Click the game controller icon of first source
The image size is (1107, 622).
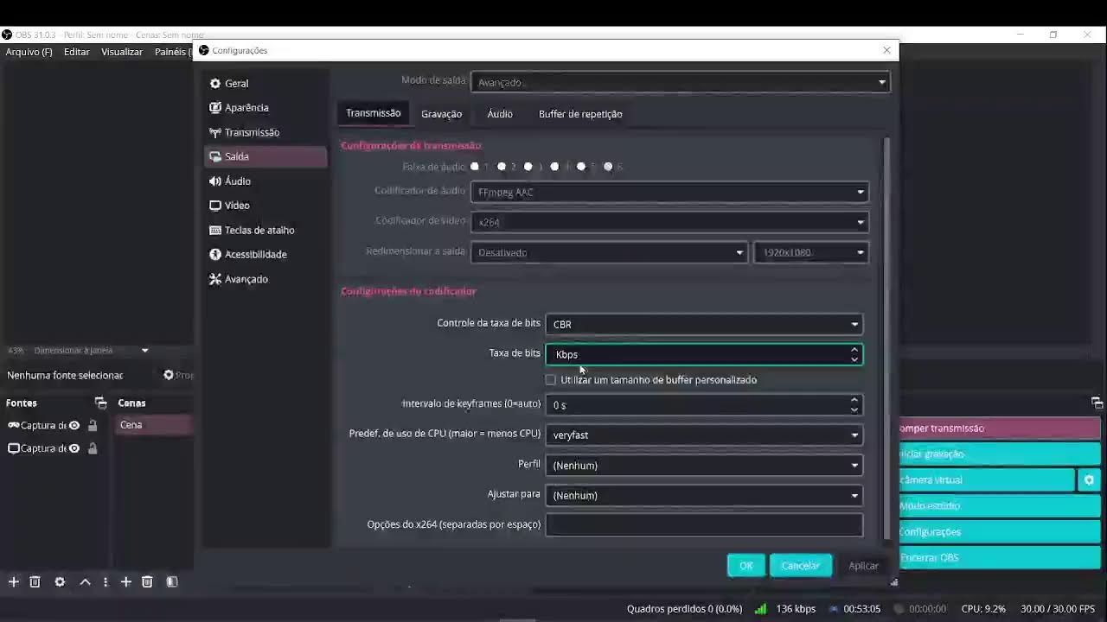(x=13, y=425)
